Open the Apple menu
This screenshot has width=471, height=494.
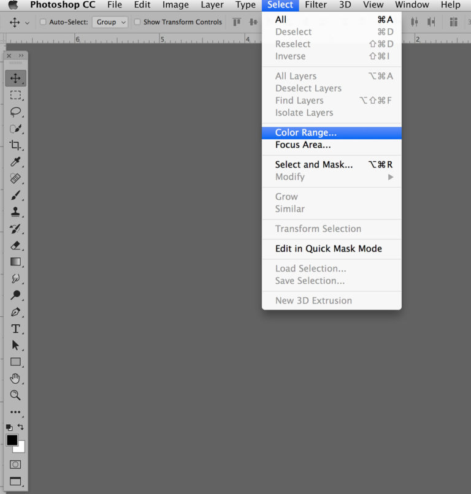coord(13,5)
